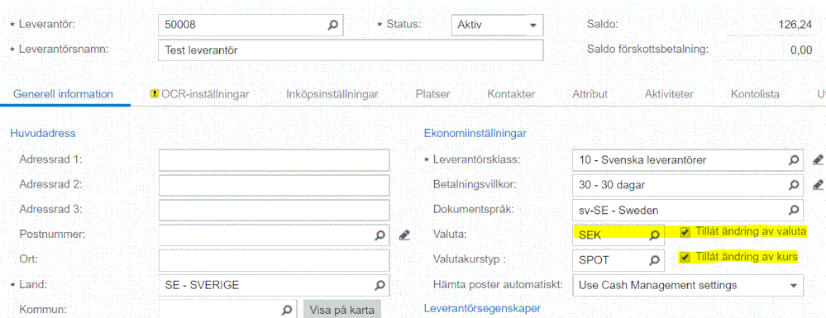Click into Leverantörsnamn field
Screen dimensions: 826x318
pos(351,50)
